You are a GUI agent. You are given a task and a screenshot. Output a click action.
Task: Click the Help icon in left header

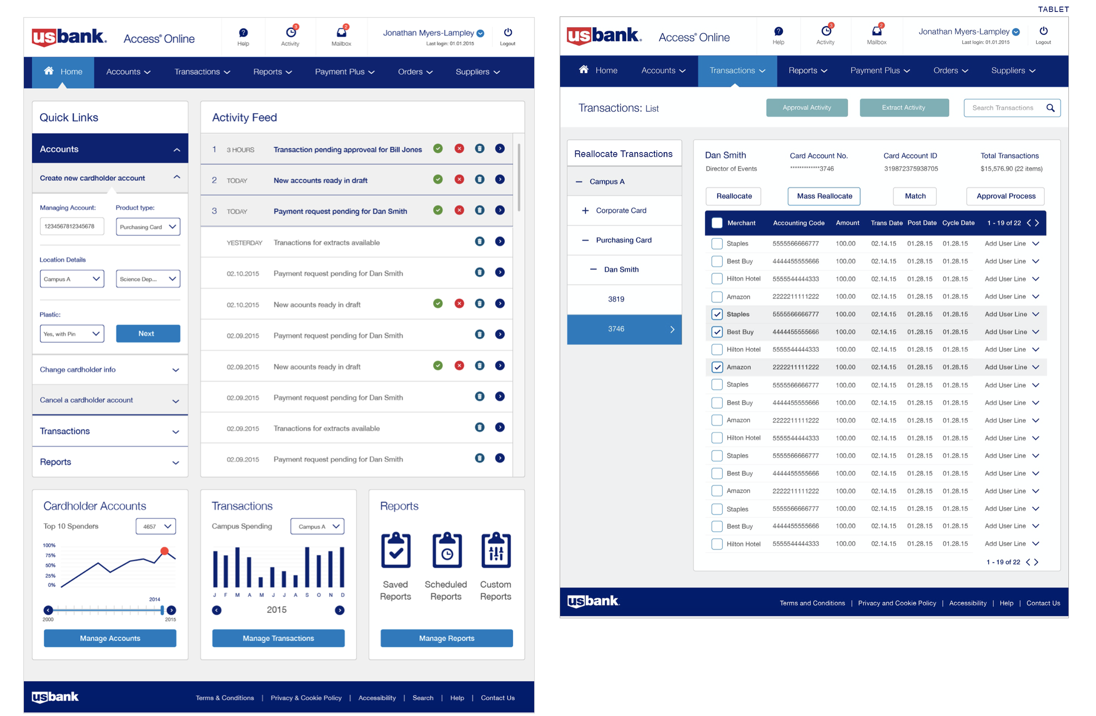(243, 33)
